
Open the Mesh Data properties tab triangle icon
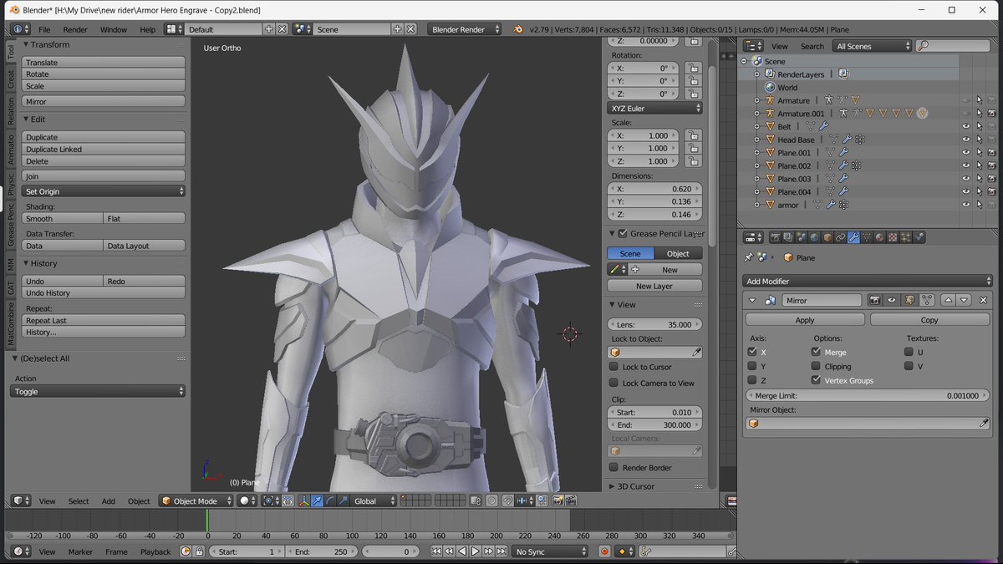pyautogui.click(x=867, y=237)
